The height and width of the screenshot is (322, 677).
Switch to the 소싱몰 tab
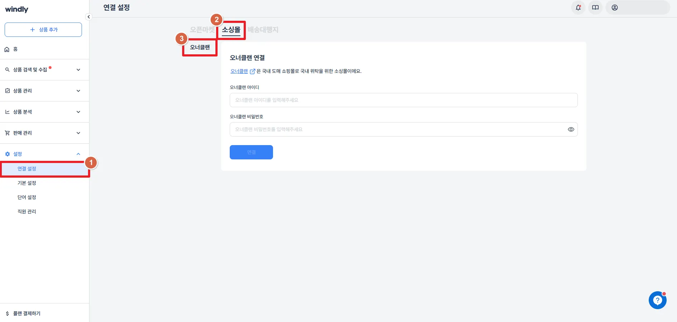[231, 30]
